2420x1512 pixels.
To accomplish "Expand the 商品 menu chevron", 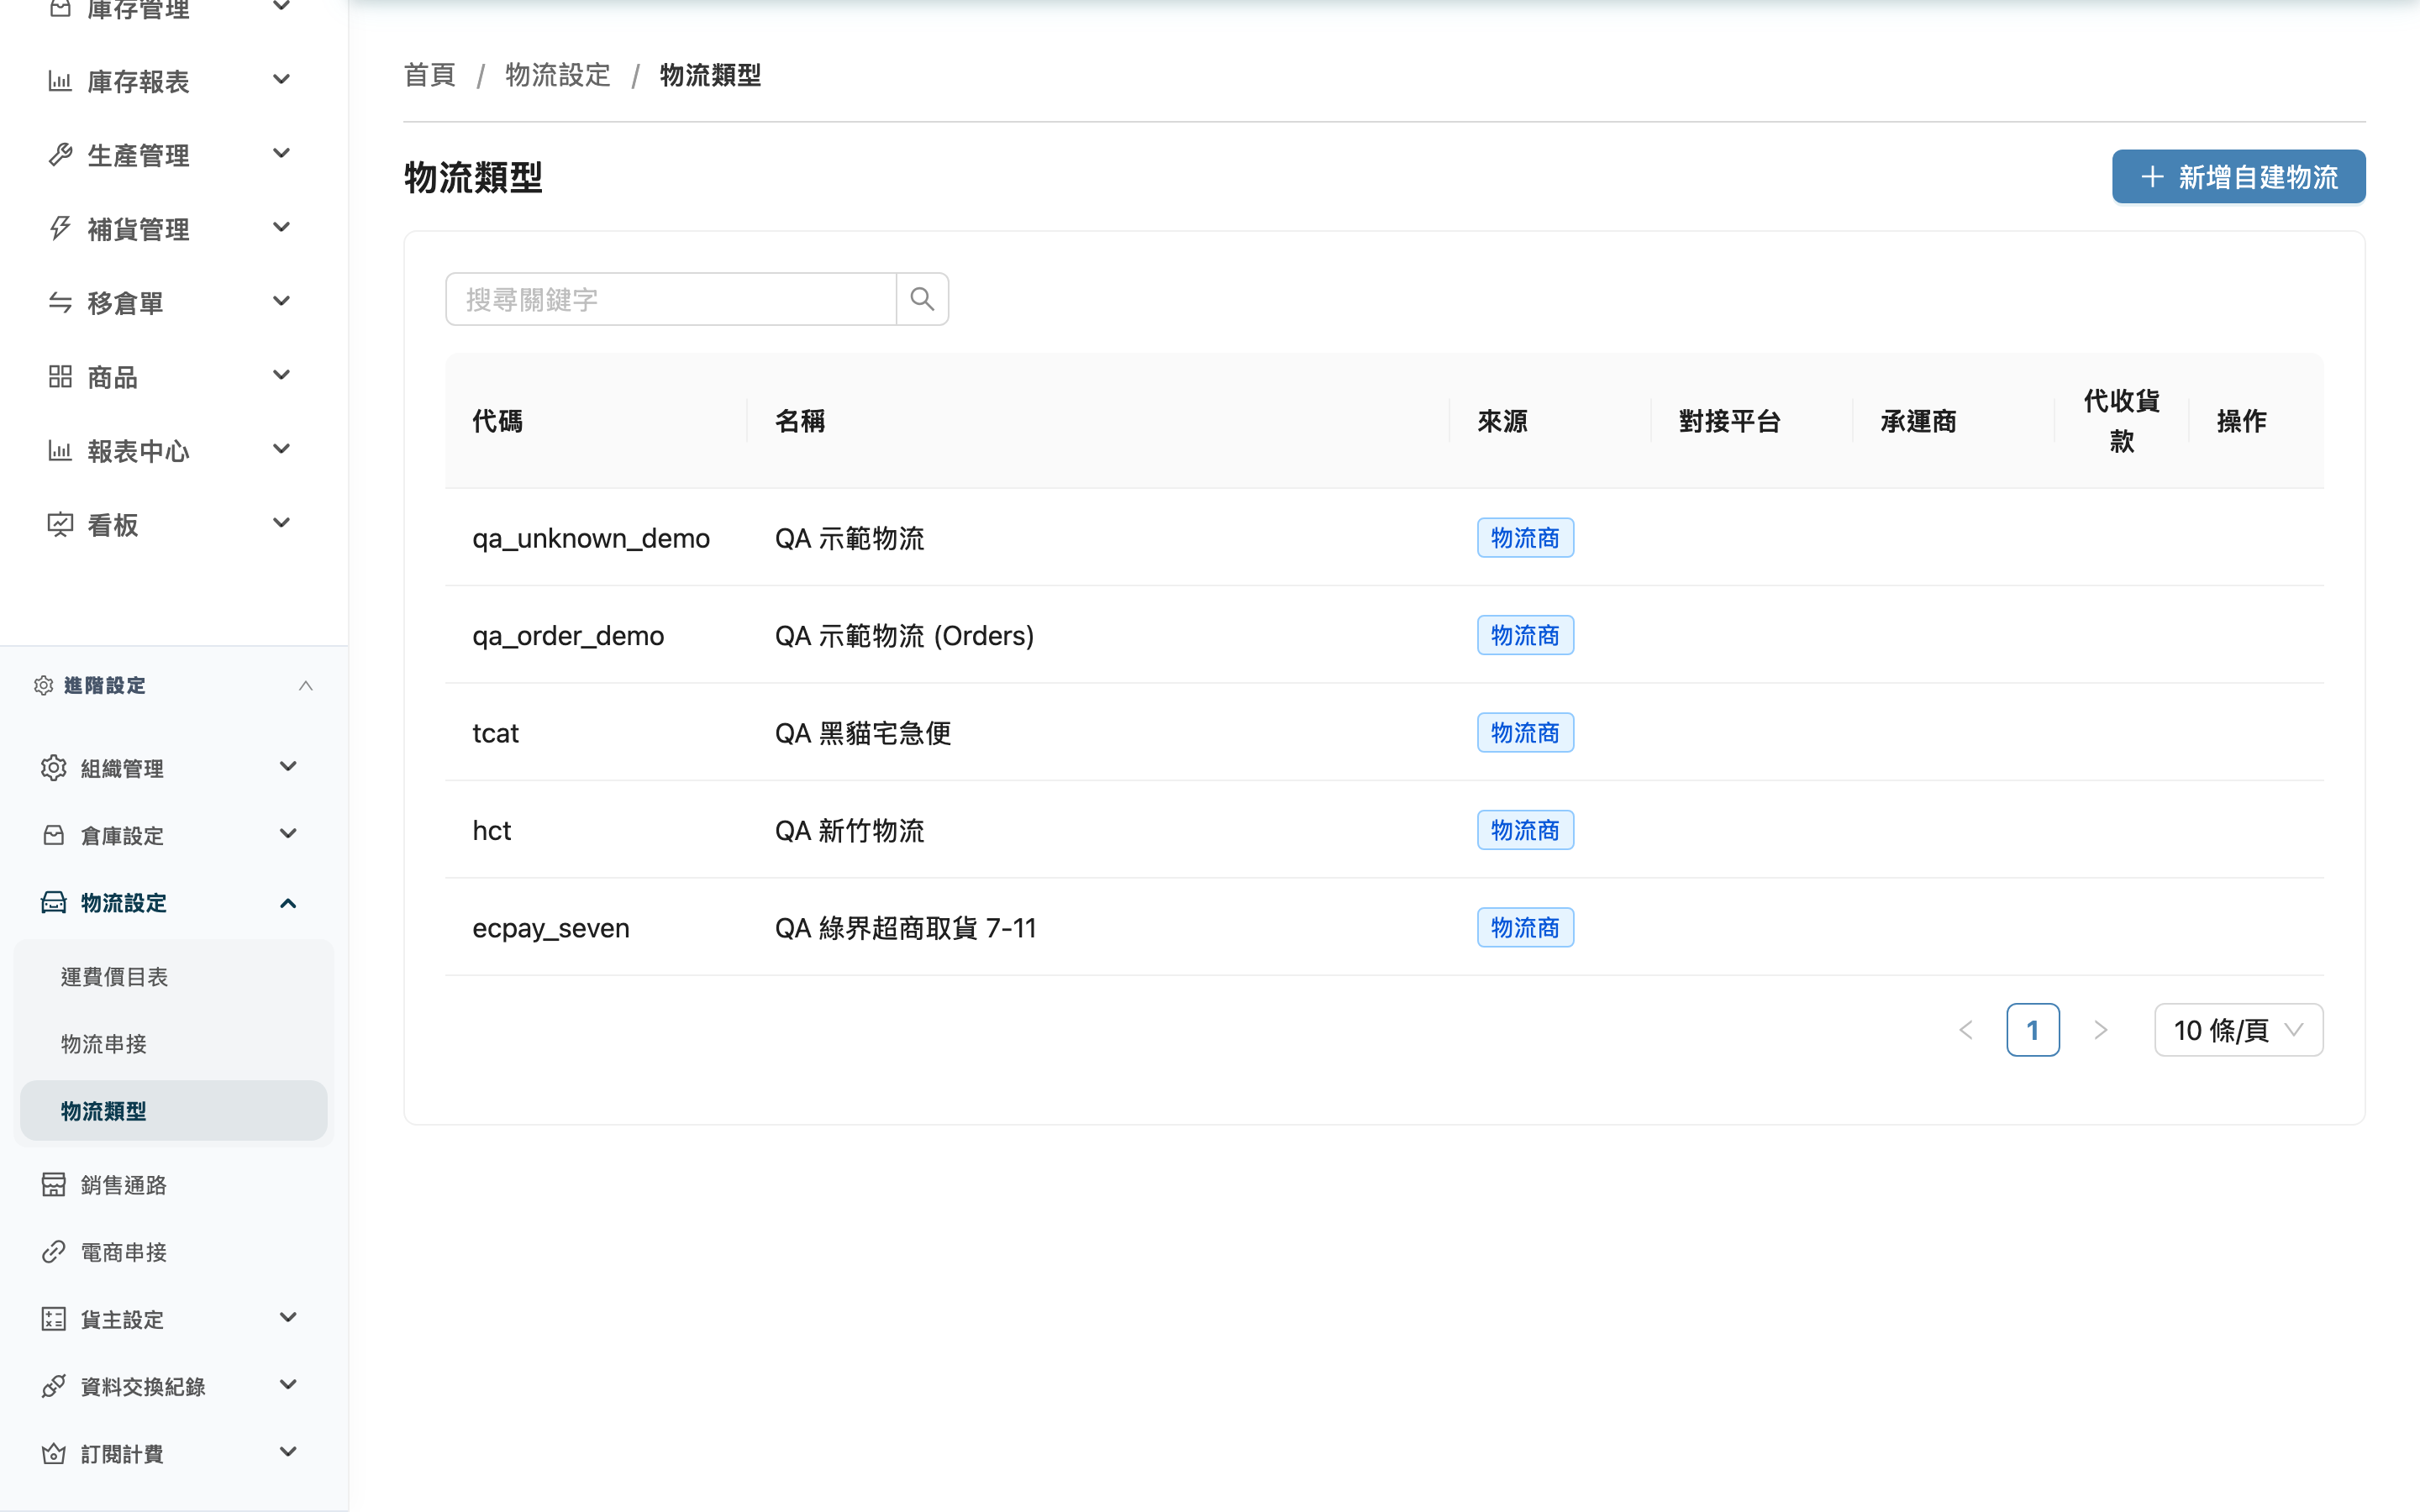I will (282, 375).
